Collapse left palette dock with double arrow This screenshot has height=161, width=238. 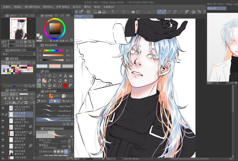coord(2,11)
